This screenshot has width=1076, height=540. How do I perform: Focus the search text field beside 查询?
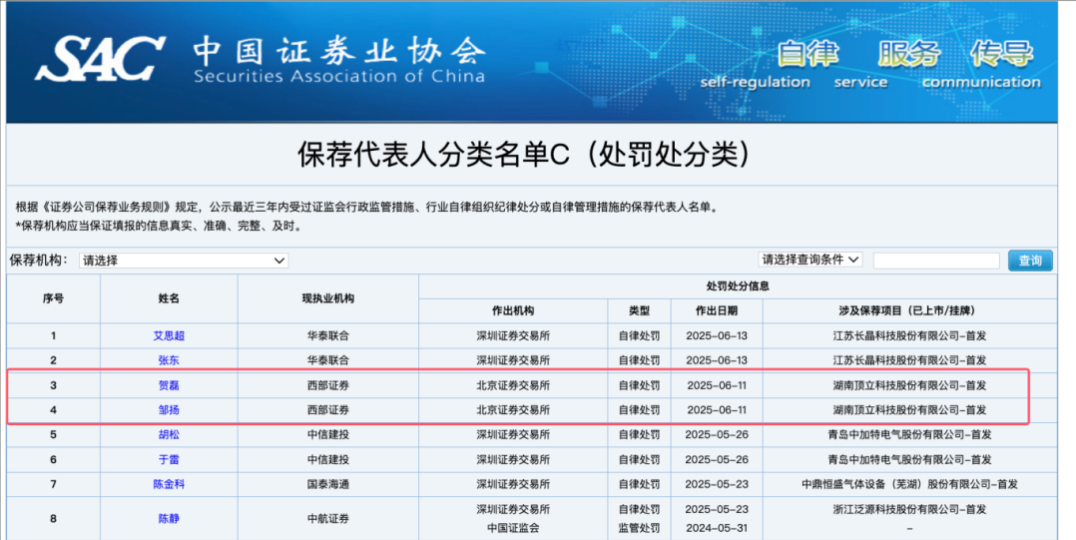(x=936, y=261)
